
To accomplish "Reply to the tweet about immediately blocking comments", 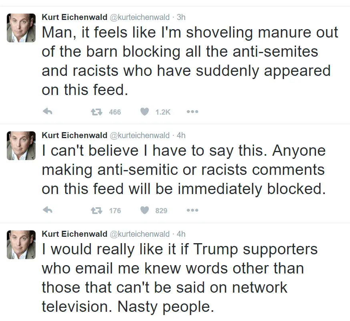I will point(48,210).
